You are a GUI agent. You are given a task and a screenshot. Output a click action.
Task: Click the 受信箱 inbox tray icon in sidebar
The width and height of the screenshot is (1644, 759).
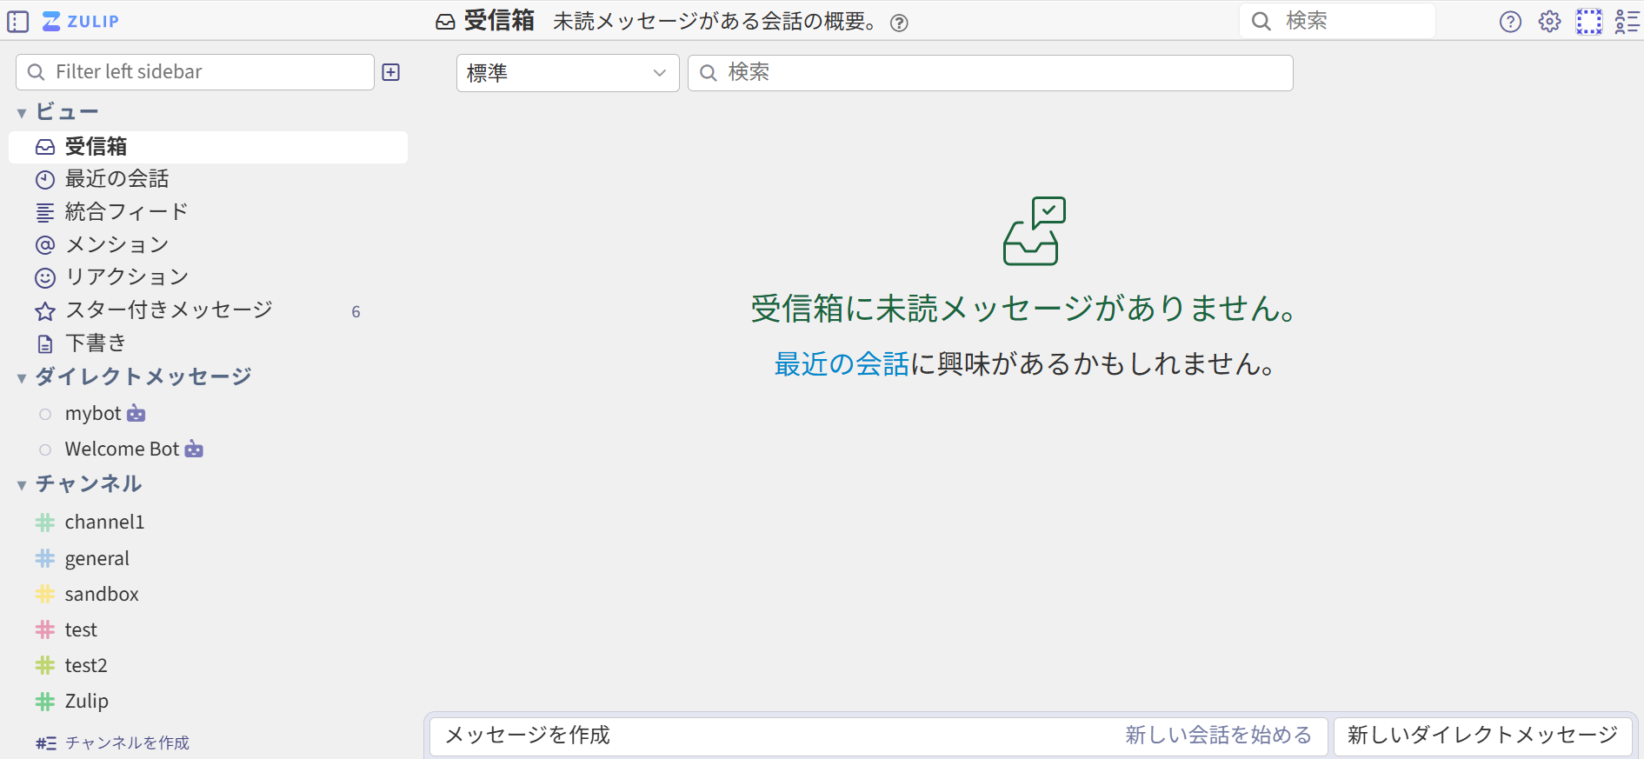pos(45,148)
